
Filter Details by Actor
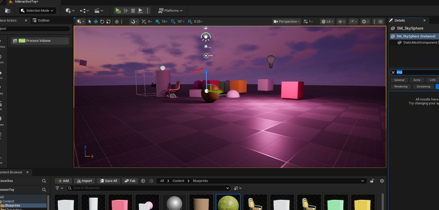pyautogui.click(x=417, y=80)
